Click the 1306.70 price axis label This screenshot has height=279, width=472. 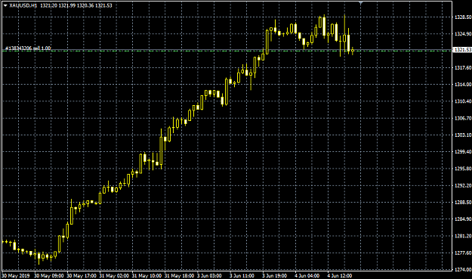tap(463, 118)
